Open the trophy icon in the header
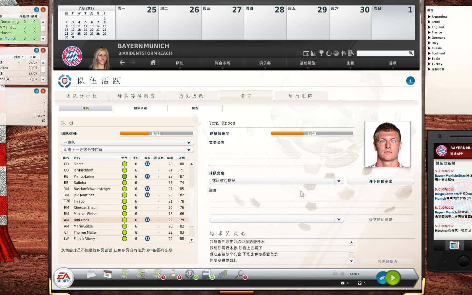Viewport: 472px width, 295px height. [x=321, y=53]
